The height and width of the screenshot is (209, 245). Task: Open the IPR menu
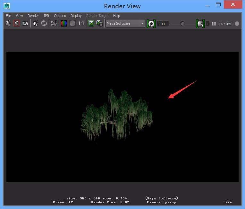click(46, 16)
